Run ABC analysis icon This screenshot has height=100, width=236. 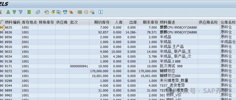click(x=71, y=12)
